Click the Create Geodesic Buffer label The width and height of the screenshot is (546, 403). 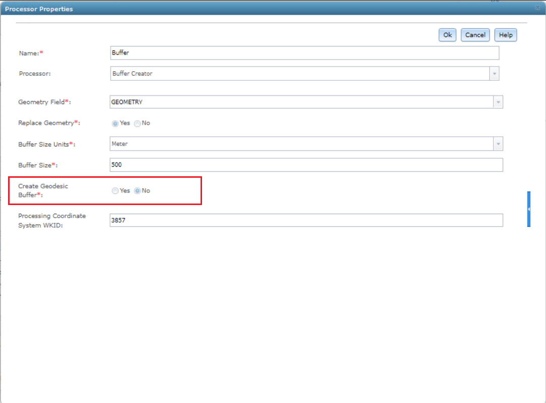[43, 190]
